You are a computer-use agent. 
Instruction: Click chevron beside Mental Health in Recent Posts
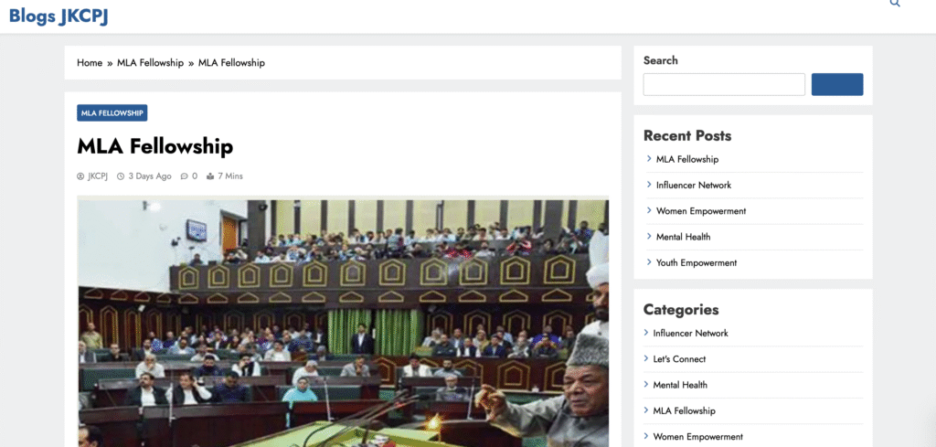pyautogui.click(x=649, y=237)
